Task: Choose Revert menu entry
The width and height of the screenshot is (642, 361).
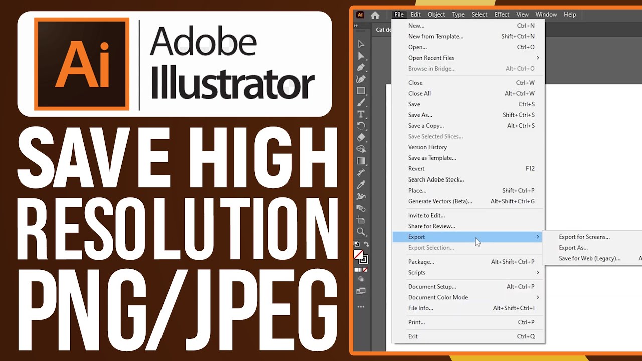Action: (x=468, y=169)
